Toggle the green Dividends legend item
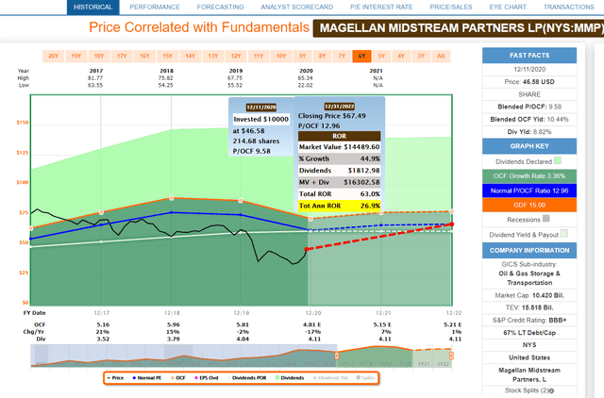This screenshot has width=604, height=398. (290, 378)
